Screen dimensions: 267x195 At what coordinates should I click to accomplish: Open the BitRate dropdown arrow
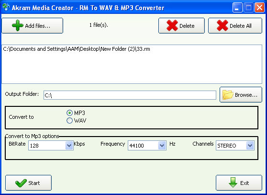click(69, 146)
